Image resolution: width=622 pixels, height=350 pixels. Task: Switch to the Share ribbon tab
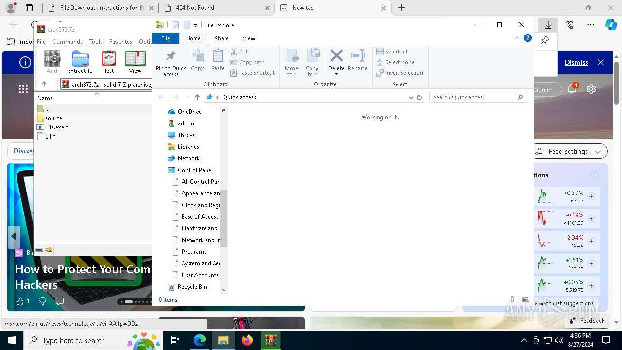coord(222,38)
